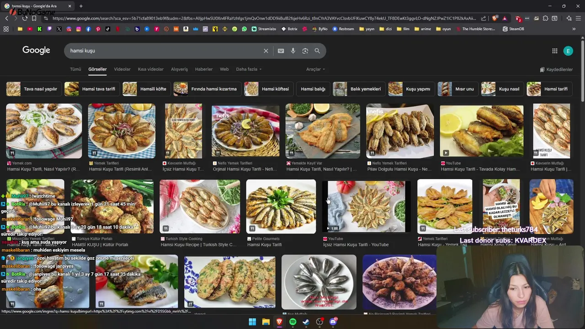Viewport: 585px width, 329px height.
Task: Open the 'Kaydedilenler' saved items link
Action: pyautogui.click(x=556, y=69)
